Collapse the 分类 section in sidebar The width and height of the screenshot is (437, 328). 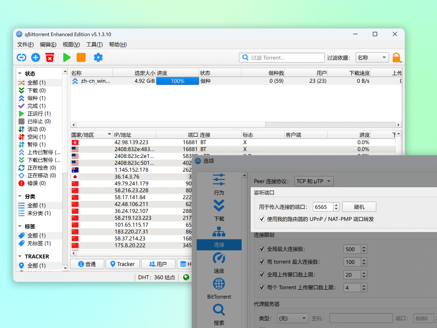(x=20, y=197)
